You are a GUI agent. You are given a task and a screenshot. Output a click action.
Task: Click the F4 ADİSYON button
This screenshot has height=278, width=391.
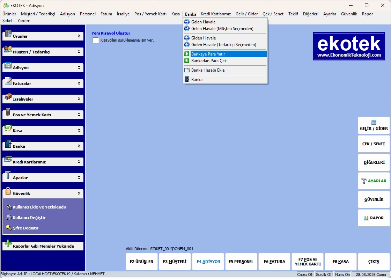coord(208,262)
